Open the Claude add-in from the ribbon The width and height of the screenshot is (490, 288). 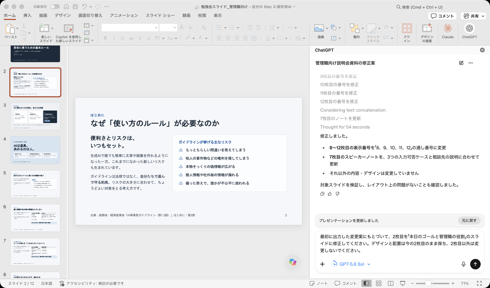[448, 31]
